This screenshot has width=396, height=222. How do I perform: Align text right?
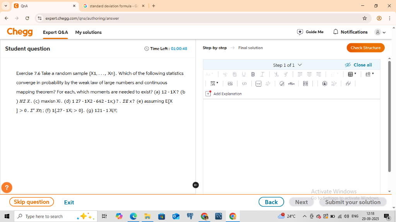coord(319,74)
